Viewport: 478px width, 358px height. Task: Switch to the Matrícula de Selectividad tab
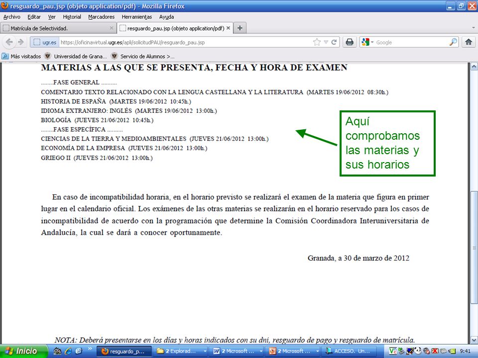pyautogui.click(x=58, y=28)
